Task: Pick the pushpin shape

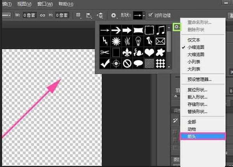Action: click(149, 41)
